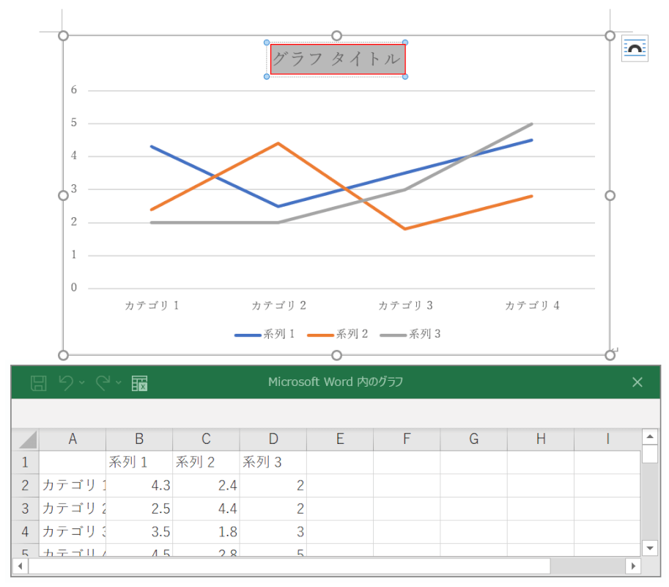Image resolution: width=669 pixels, height=587 pixels.
Task: Select column E header
Action: 340,440
